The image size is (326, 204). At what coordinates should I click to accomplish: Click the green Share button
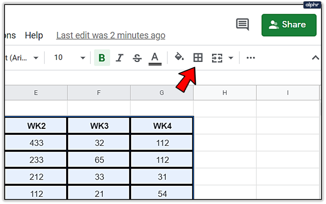pos(289,25)
